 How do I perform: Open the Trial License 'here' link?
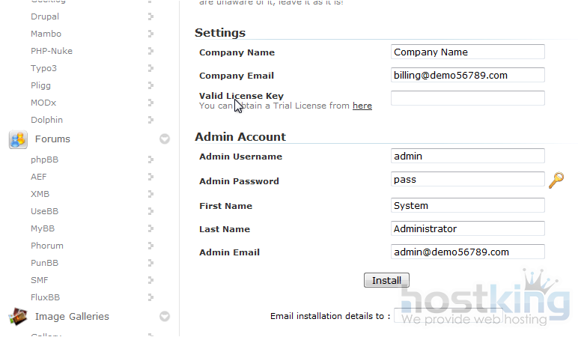click(362, 106)
